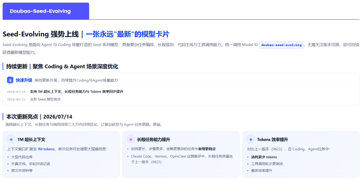Click the bullet mentioning Claude Code、Hermes、OpenClaw

pyautogui.click(x=182, y=159)
